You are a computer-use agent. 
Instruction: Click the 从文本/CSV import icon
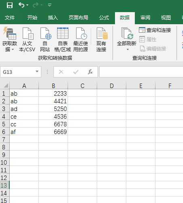pos(28,33)
